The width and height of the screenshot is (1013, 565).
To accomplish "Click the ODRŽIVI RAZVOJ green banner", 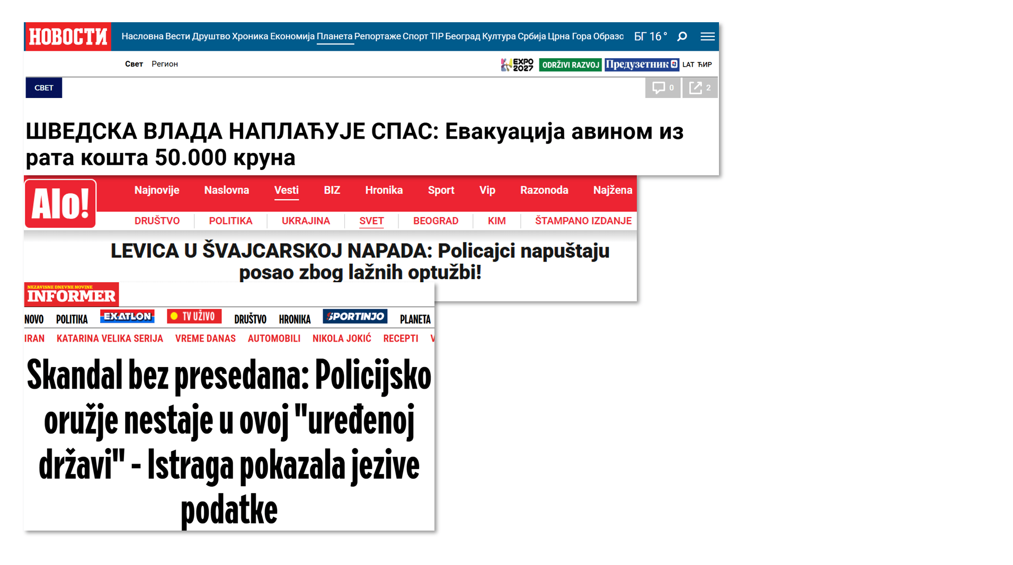I will point(570,65).
